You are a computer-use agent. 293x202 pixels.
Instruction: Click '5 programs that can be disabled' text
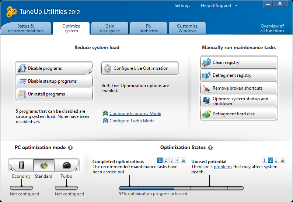52,116
